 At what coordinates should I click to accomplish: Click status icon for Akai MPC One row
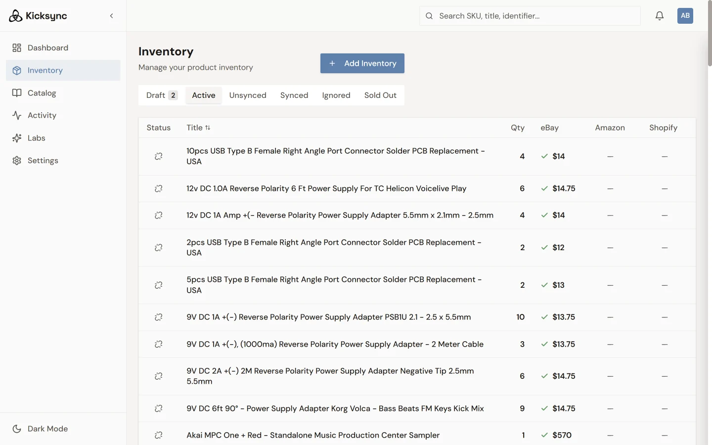pos(159,435)
